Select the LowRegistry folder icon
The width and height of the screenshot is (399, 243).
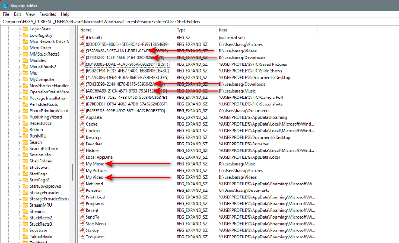[25, 35]
